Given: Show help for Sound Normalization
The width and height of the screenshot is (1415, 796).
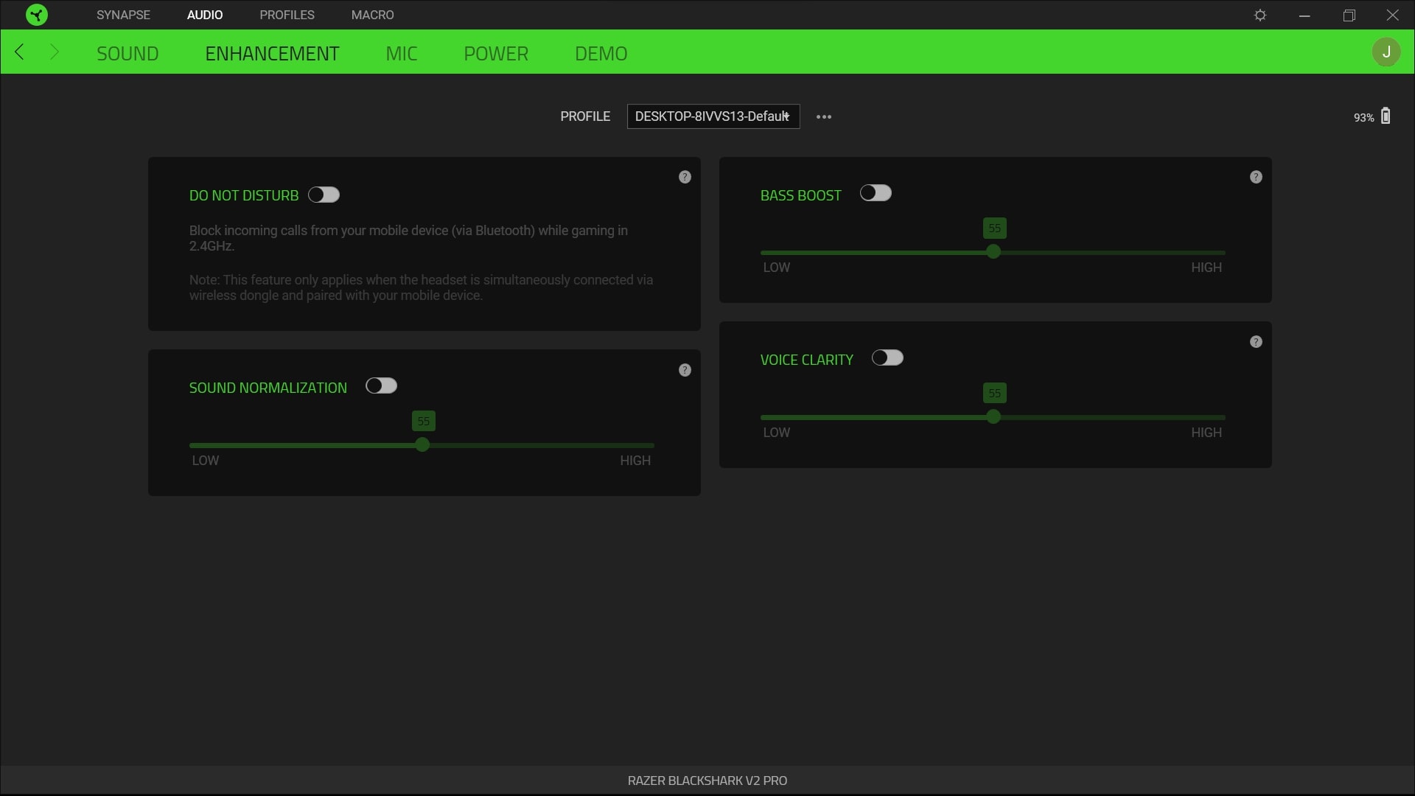Looking at the screenshot, I should click(x=685, y=370).
